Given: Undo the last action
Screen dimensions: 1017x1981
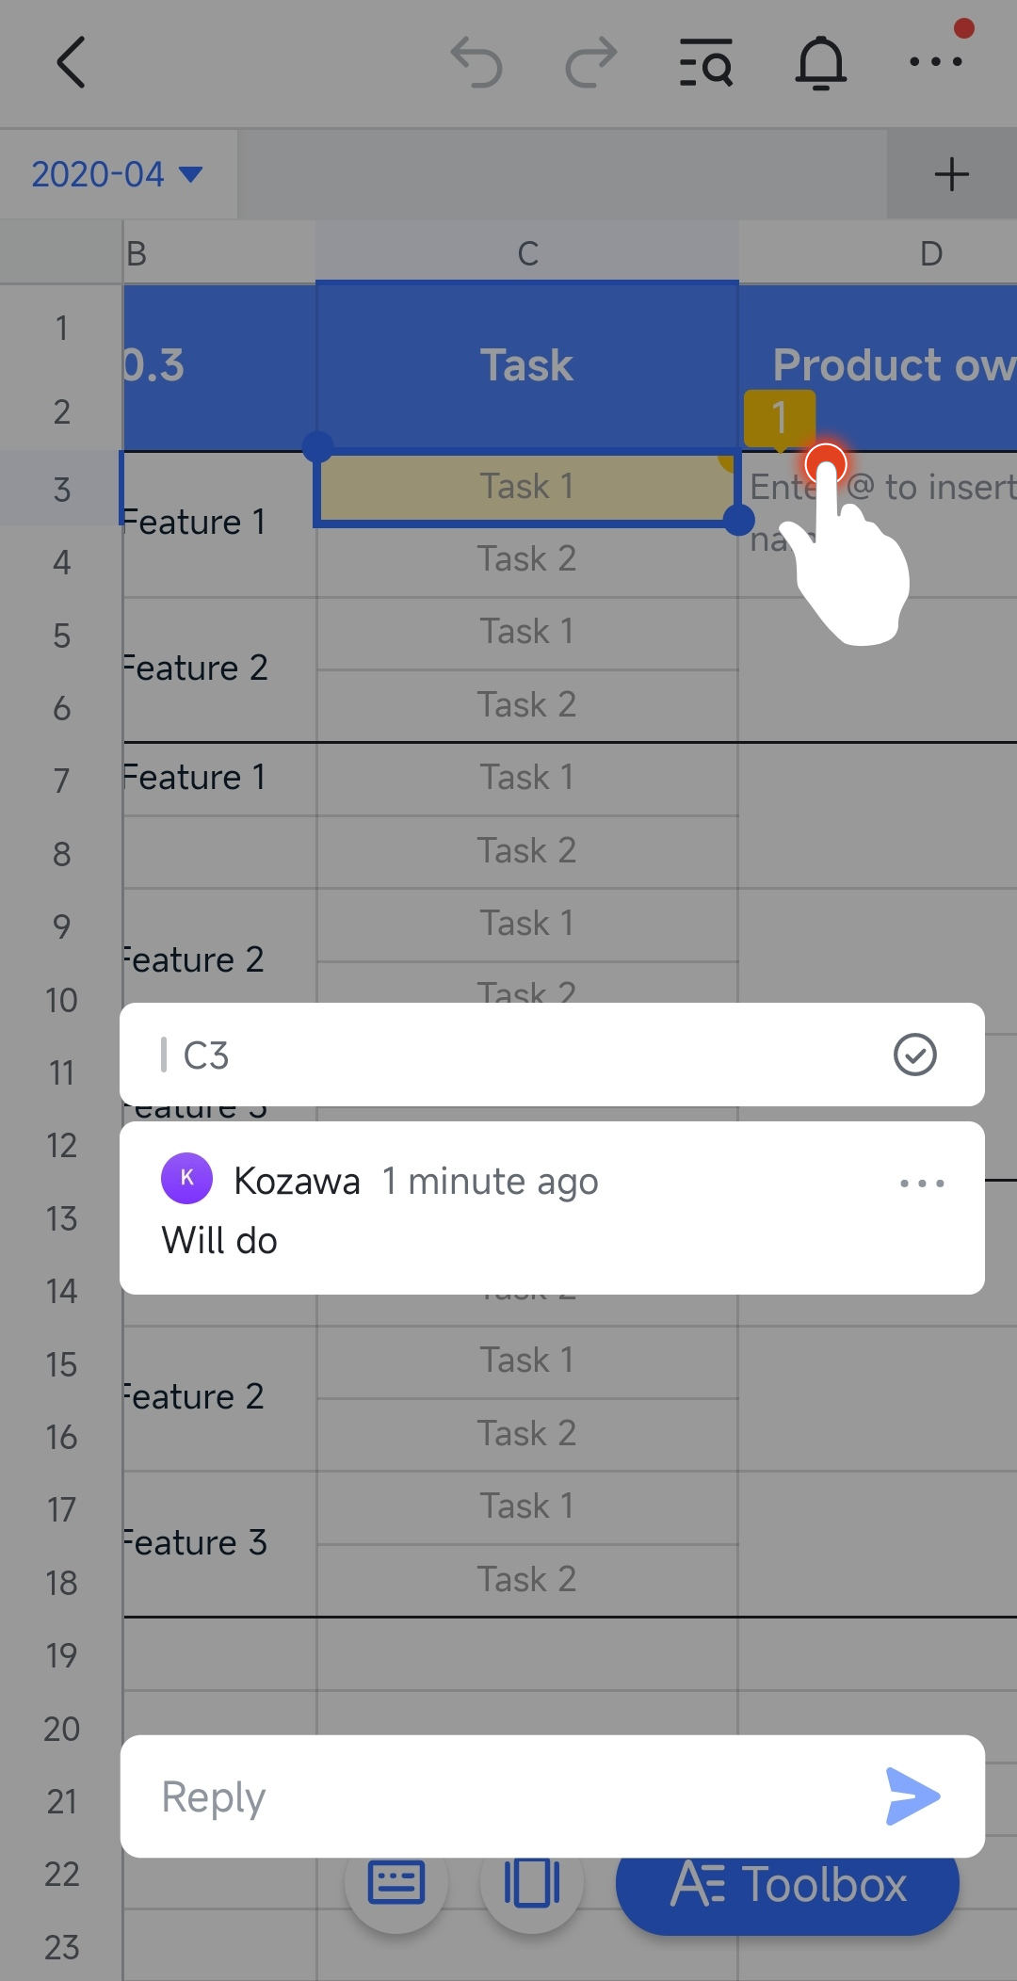Looking at the screenshot, I should click(476, 63).
